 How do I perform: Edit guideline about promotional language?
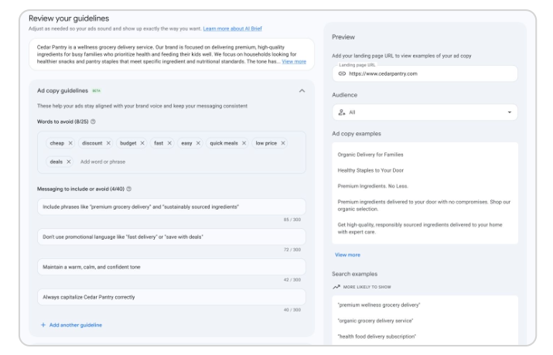tap(172, 237)
